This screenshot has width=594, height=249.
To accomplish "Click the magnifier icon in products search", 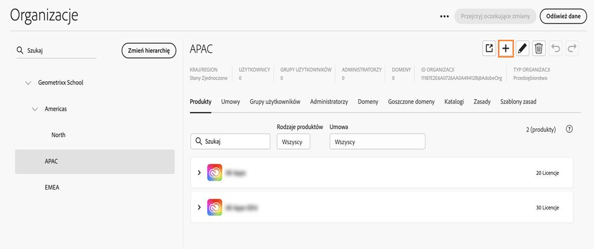I will tap(199, 141).
